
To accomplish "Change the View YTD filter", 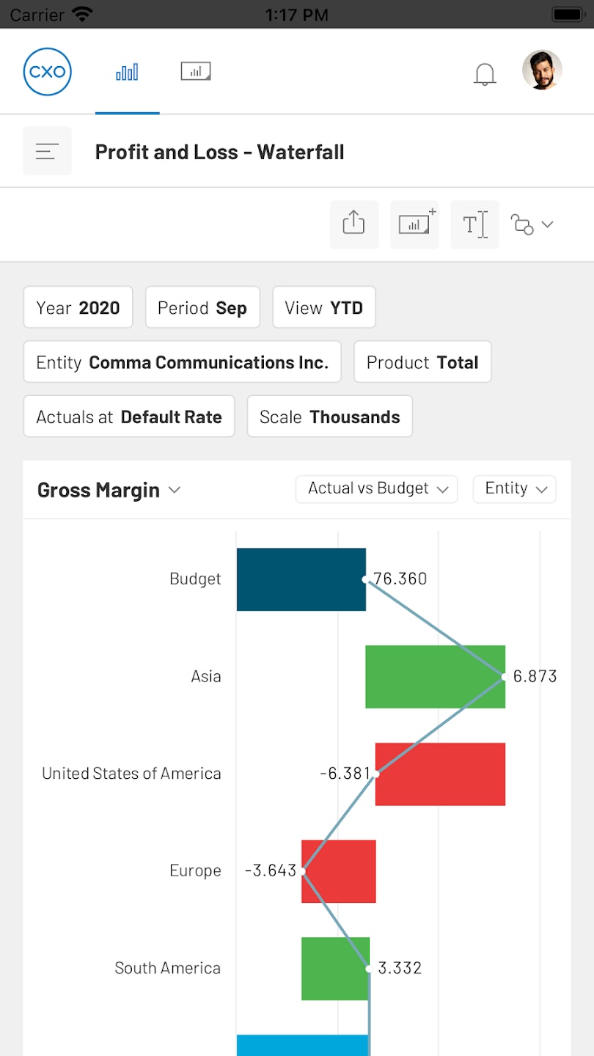I will [323, 307].
